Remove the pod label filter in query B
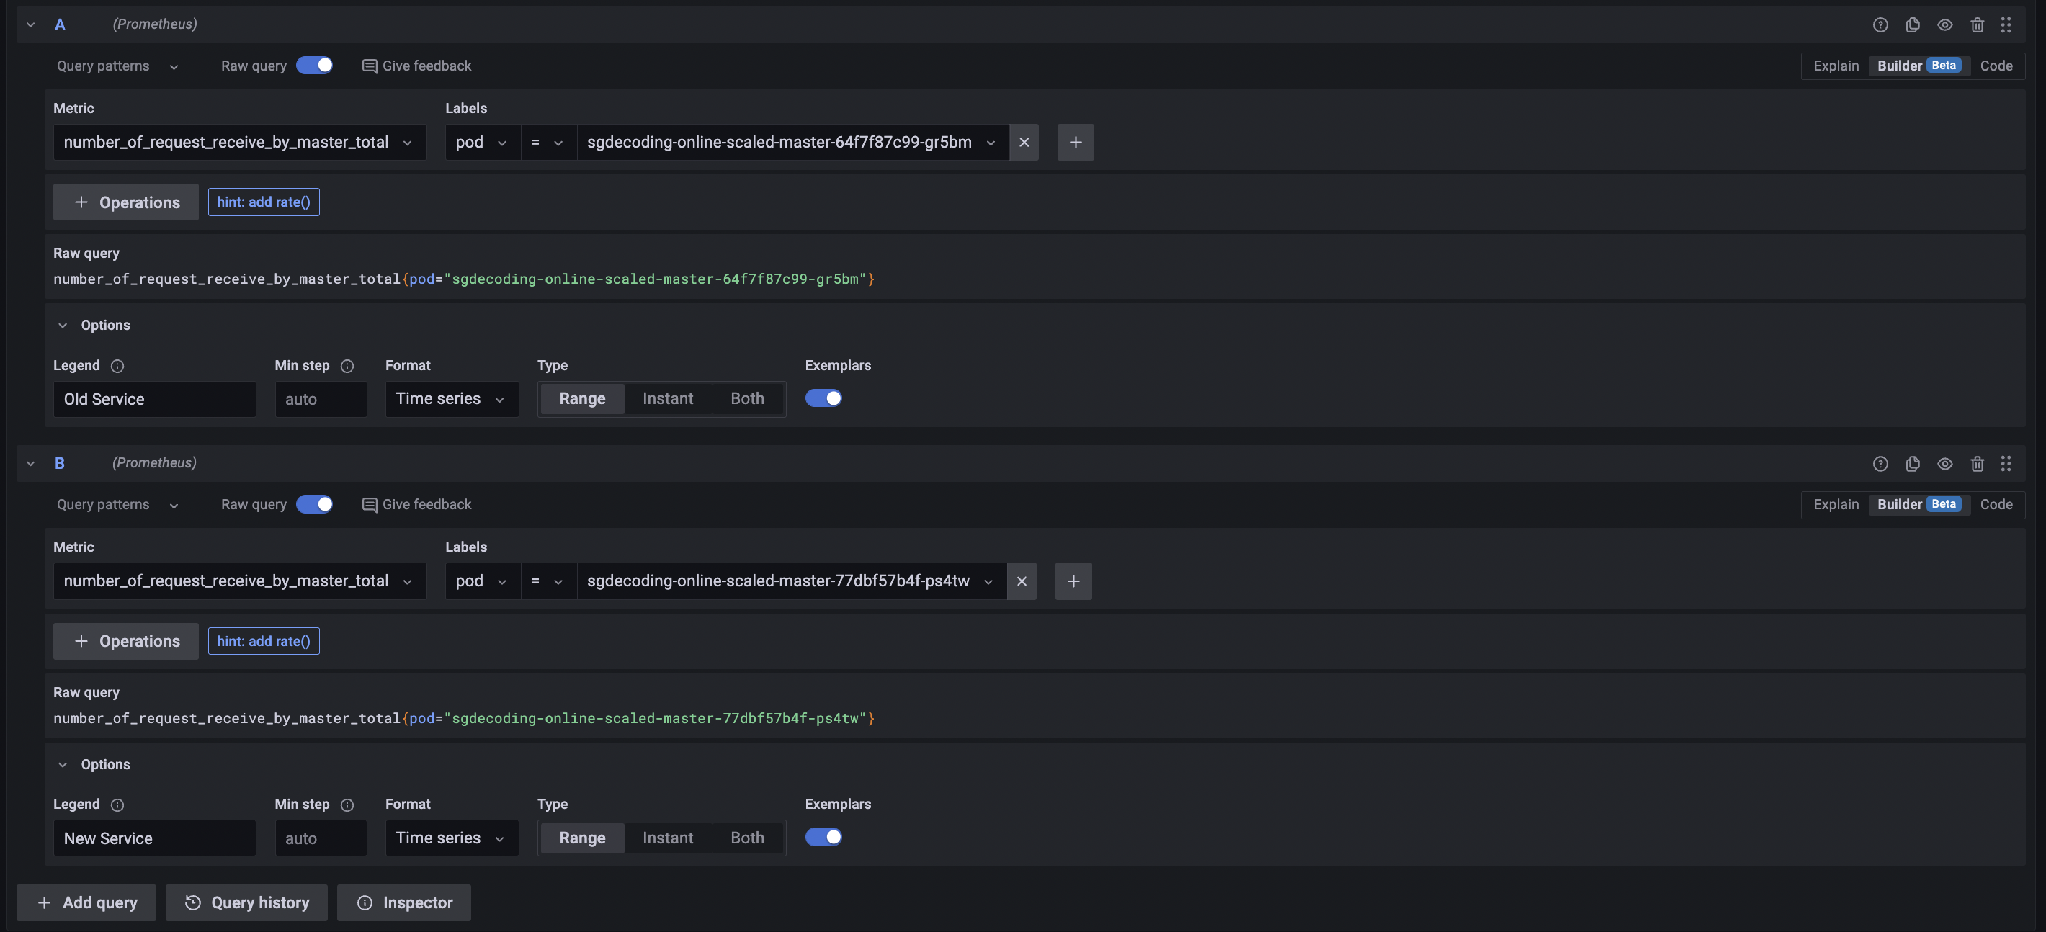 1022,581
